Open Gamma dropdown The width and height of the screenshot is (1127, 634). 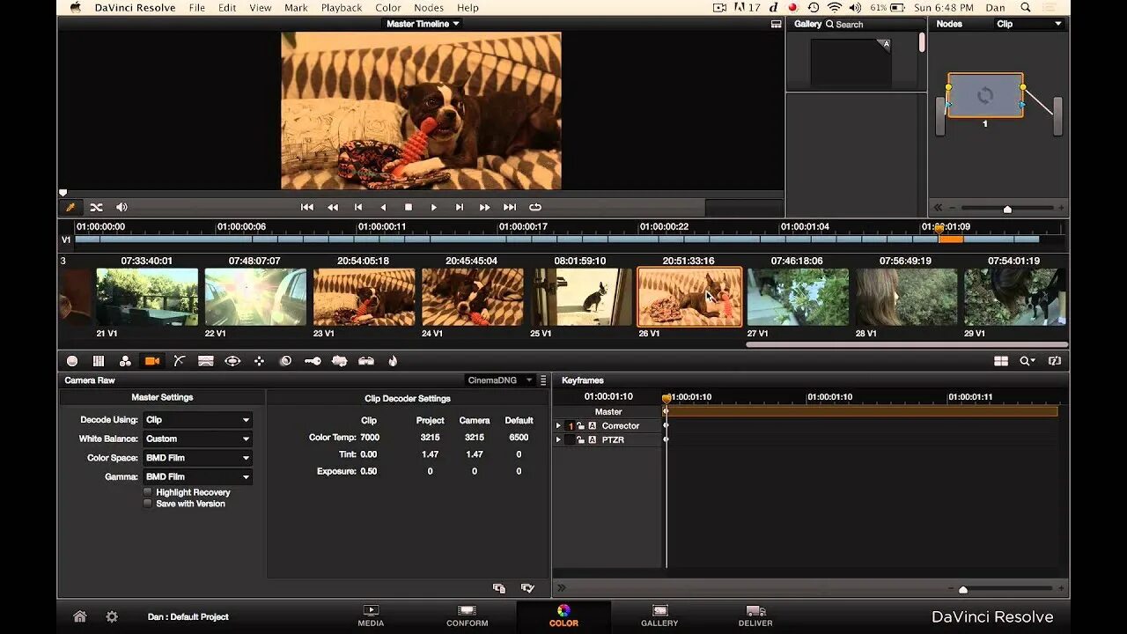(x=197, y=476)
